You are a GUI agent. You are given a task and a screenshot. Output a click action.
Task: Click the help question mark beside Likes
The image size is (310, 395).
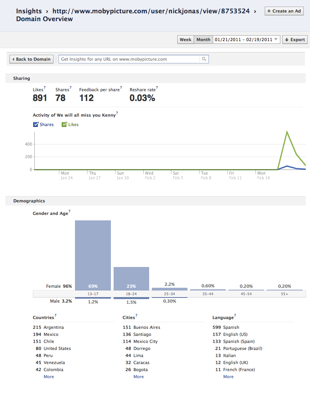pyautogui.click(x=45, y=88)
